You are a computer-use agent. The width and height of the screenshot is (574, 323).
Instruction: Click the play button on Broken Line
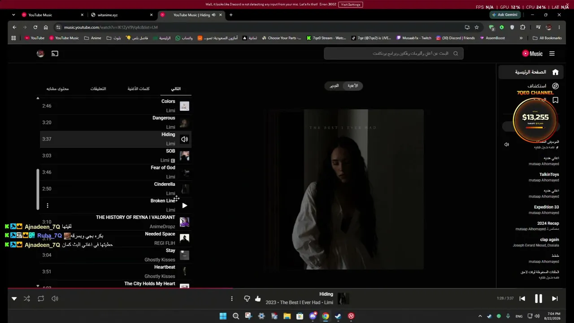[184, 205]
